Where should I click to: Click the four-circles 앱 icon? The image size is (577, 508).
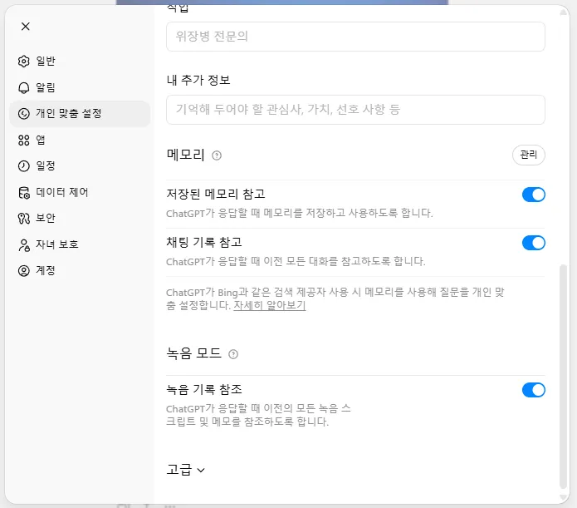[x=23, y=140]
